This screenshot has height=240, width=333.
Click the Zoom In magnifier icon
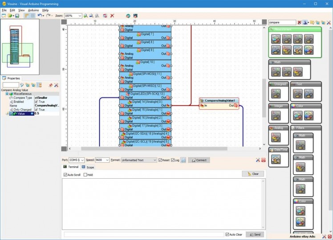(85, 16)
